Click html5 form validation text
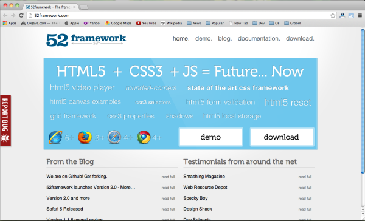Screen dimensions: 365x221 click(x=220, y=102)
